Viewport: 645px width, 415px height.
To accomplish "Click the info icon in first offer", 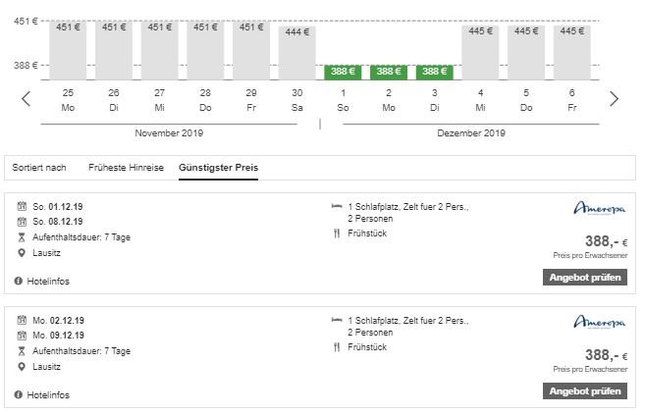I will 19,282.
